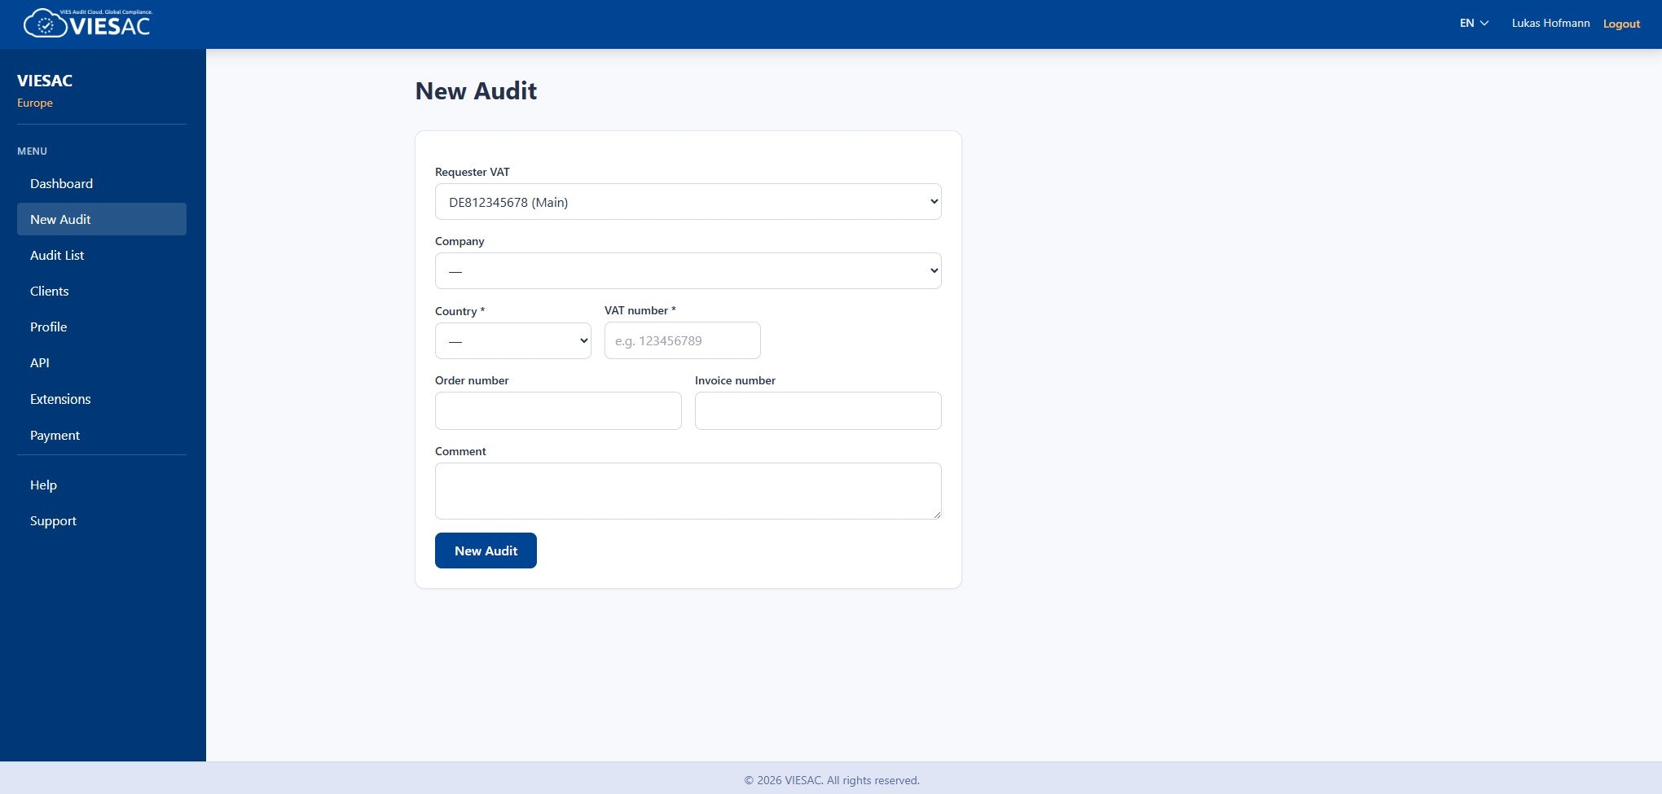
Task: Open the EN language dropdown
Action: pos(1473,23)
